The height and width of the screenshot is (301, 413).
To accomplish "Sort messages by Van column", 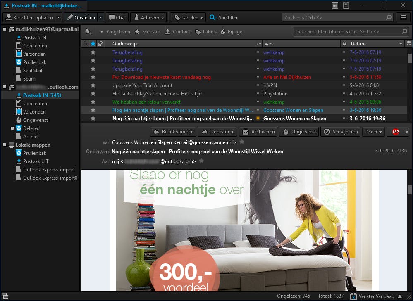I will pos(301,43).
